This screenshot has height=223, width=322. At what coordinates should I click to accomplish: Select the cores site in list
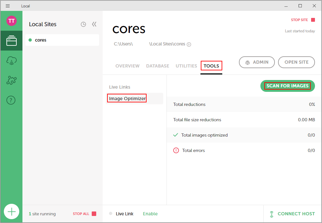click(62, 40)
